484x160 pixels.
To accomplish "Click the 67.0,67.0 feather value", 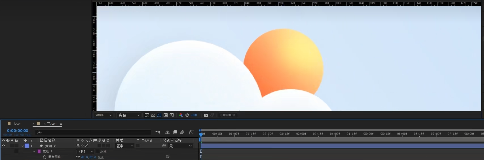I will (88, 157).
